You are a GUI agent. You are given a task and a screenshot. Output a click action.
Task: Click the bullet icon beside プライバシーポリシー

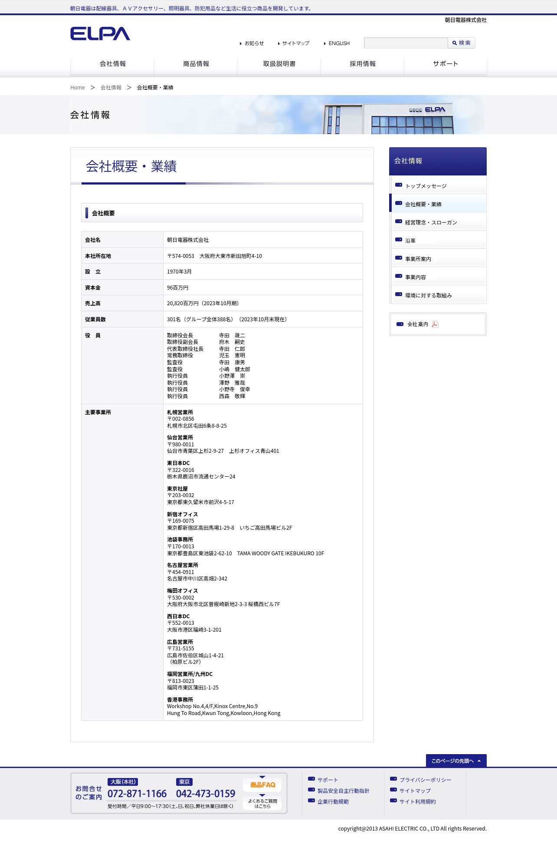click(x=393, y=779)
